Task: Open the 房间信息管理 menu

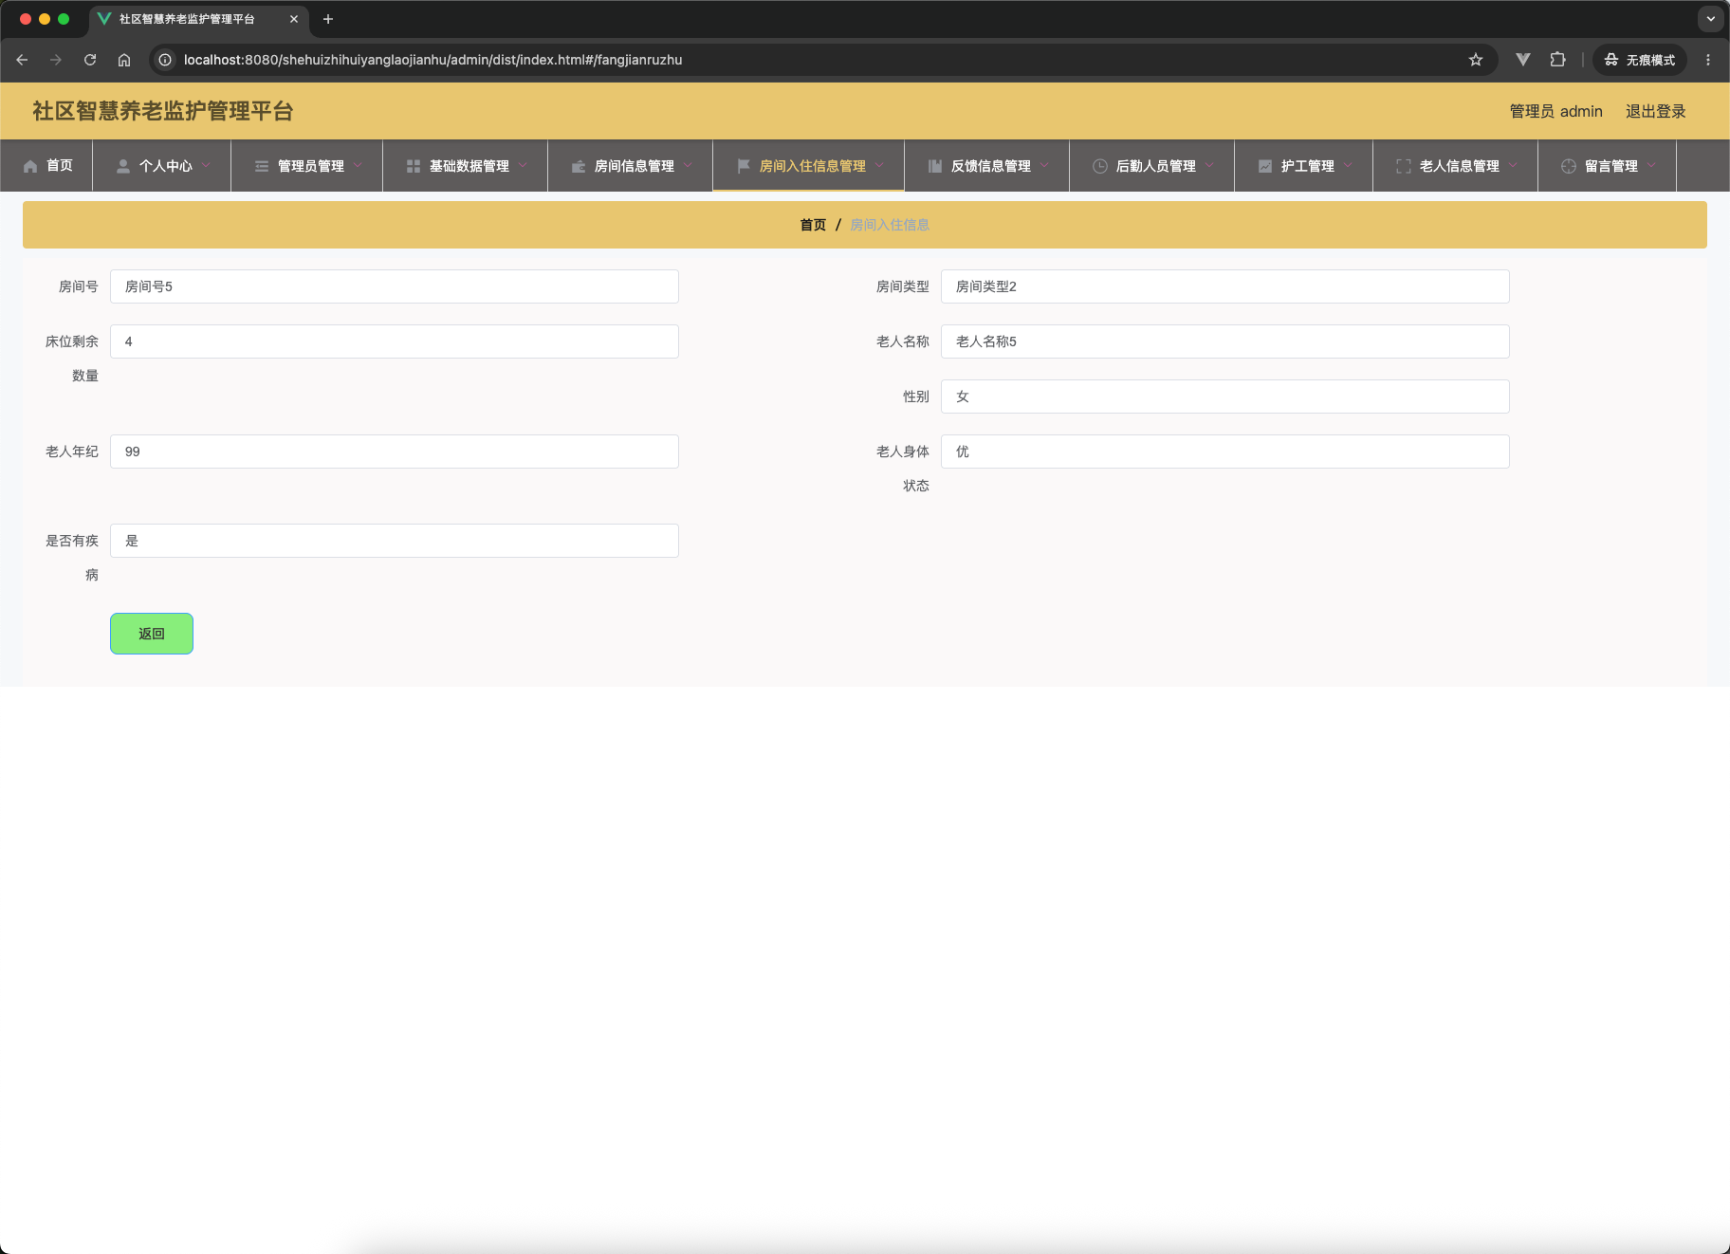Action: [x=631, y=166]
